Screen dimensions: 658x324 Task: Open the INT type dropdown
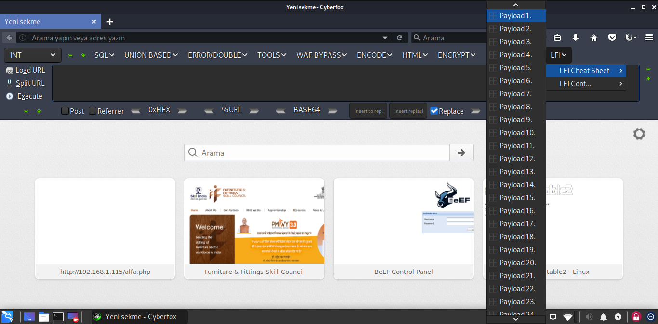(33, 55)
